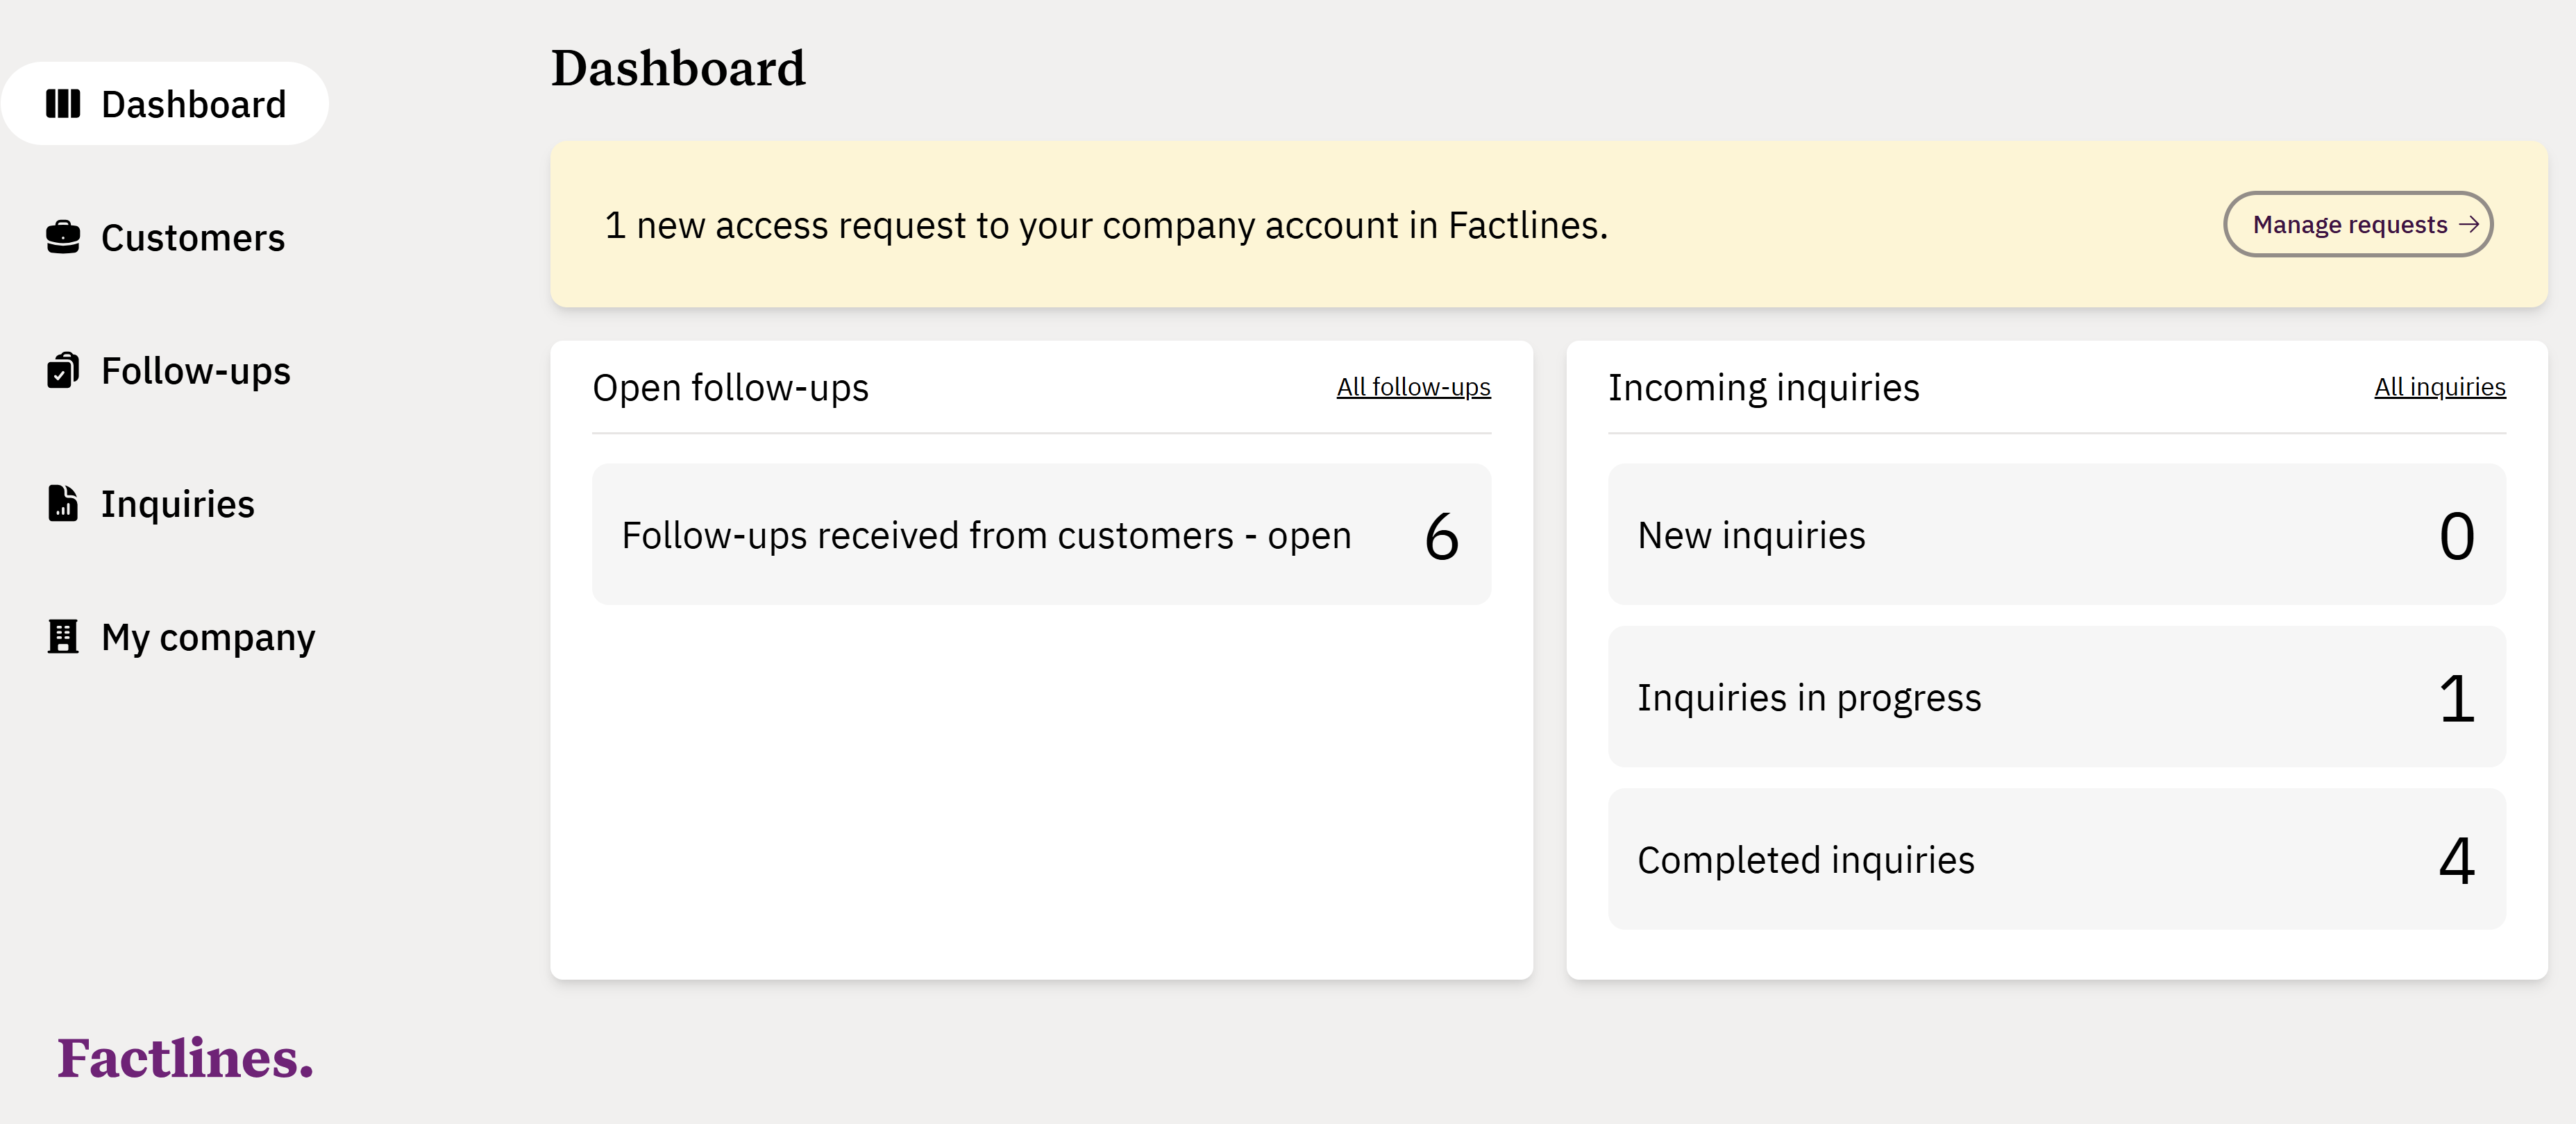This screenshot has height=1124, width=2576.
Task: Click the Customers briefcase icon
Action: [x=63, y=238]
